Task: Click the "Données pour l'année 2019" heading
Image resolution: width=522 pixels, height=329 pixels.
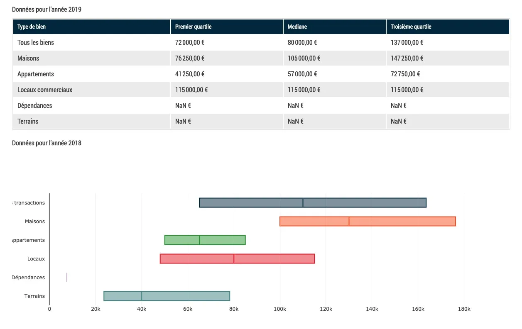Action: pos(47,9)
